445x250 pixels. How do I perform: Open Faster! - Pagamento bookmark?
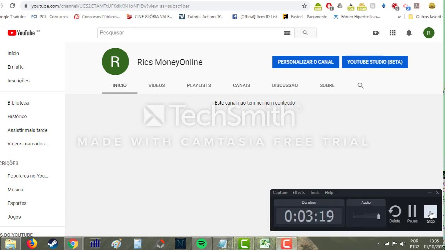pos(305,17)
